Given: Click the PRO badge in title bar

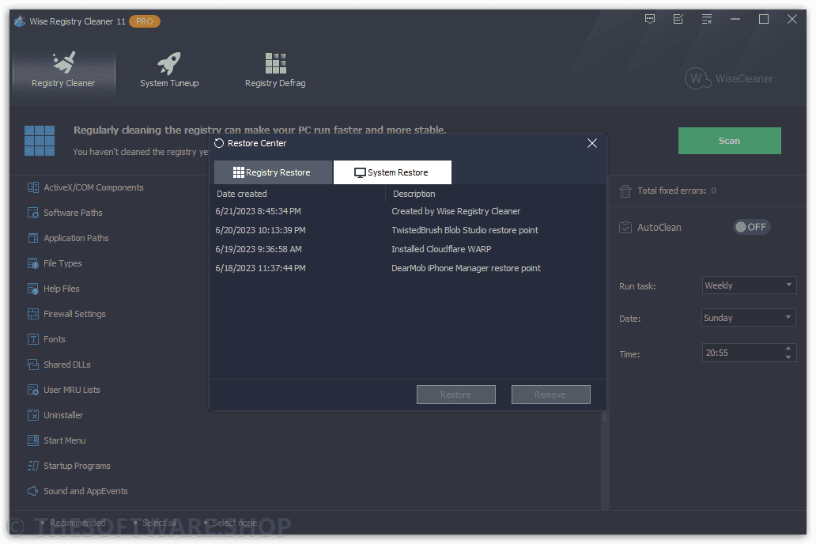Looking at the screenshot, I should [x=144, y=21].
